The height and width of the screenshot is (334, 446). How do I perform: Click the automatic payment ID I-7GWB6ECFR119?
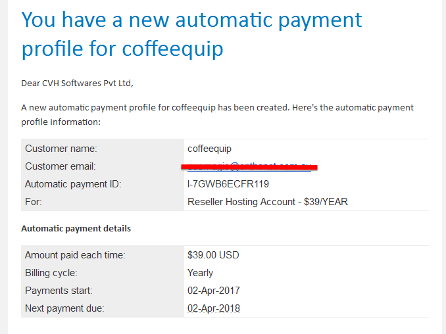[228, 184]
